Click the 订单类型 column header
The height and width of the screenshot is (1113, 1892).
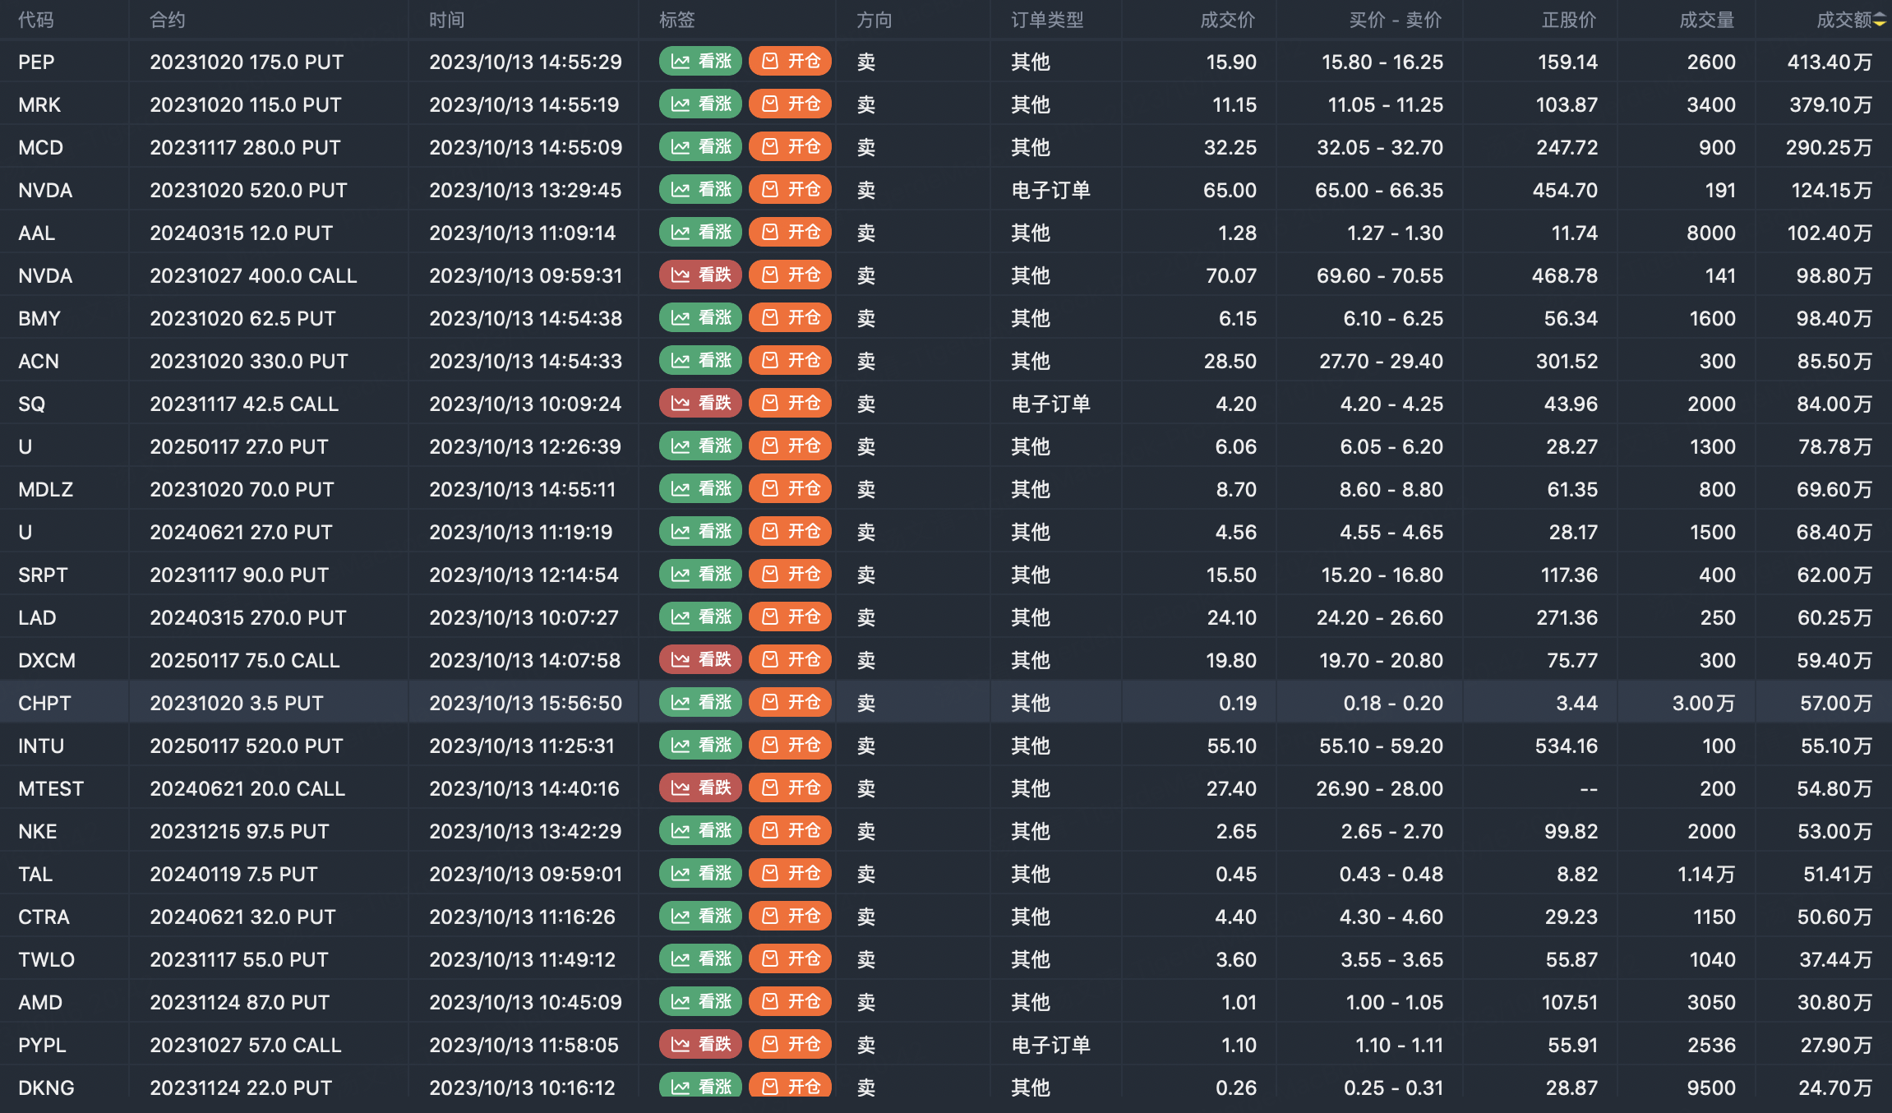coord(1047,20)
